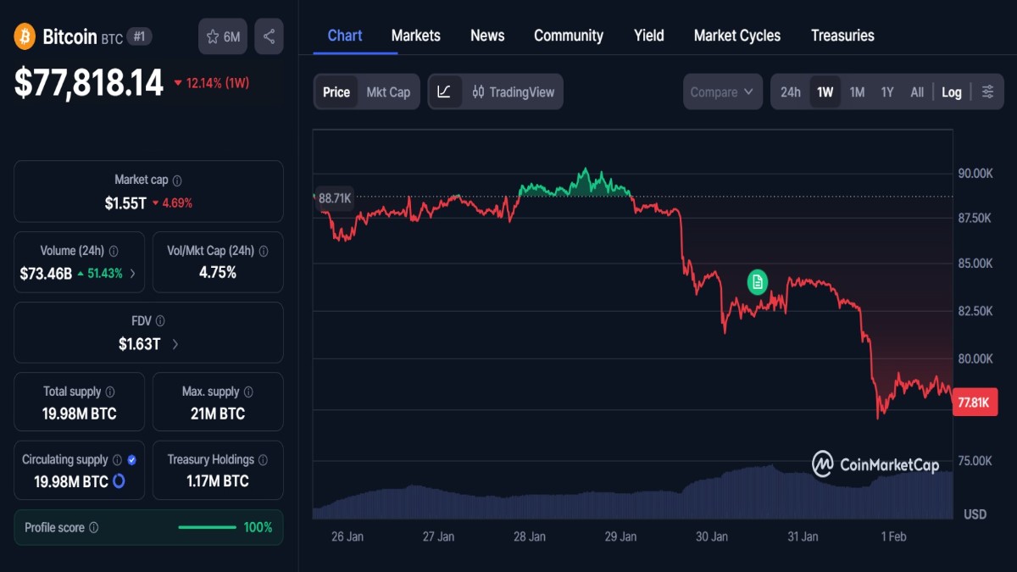Screen dimensions: 1017x572
Task: Expand the FDV details arrow
Action: (175, 343)
